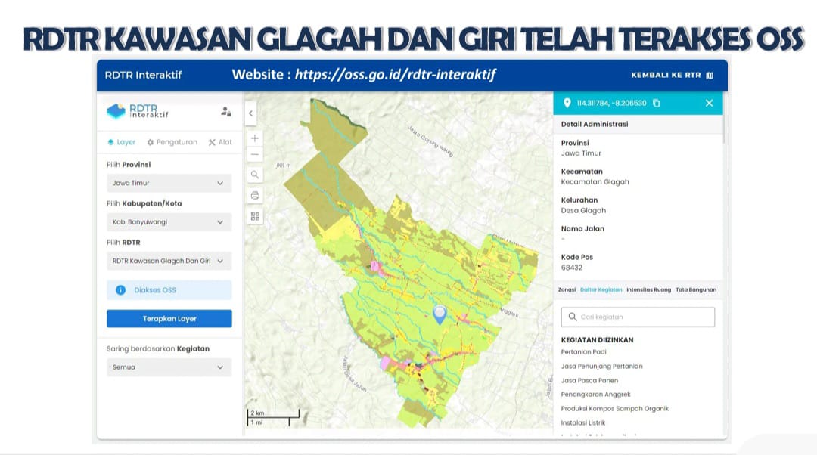
Task: Expand the Kabupaten/Kota dropdown Kab. Banyuwangi
Action: pyautogui.click(x=169, y=222)
